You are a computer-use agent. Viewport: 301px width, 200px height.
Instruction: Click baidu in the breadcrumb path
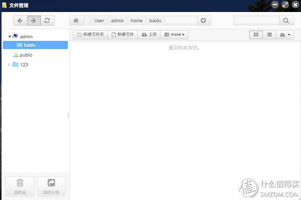[x=156, y=21]
